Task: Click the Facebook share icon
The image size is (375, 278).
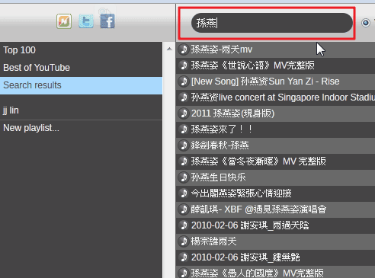Action: pos(107,21)
